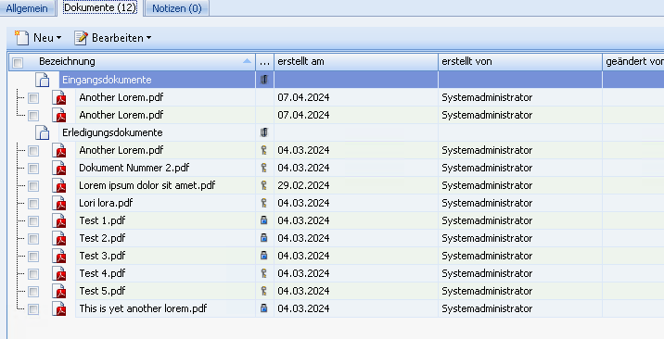Open the Neu dropdown arrow

coord(58,38)
